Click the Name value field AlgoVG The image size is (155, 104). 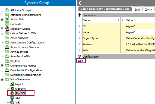click(140, 32)
